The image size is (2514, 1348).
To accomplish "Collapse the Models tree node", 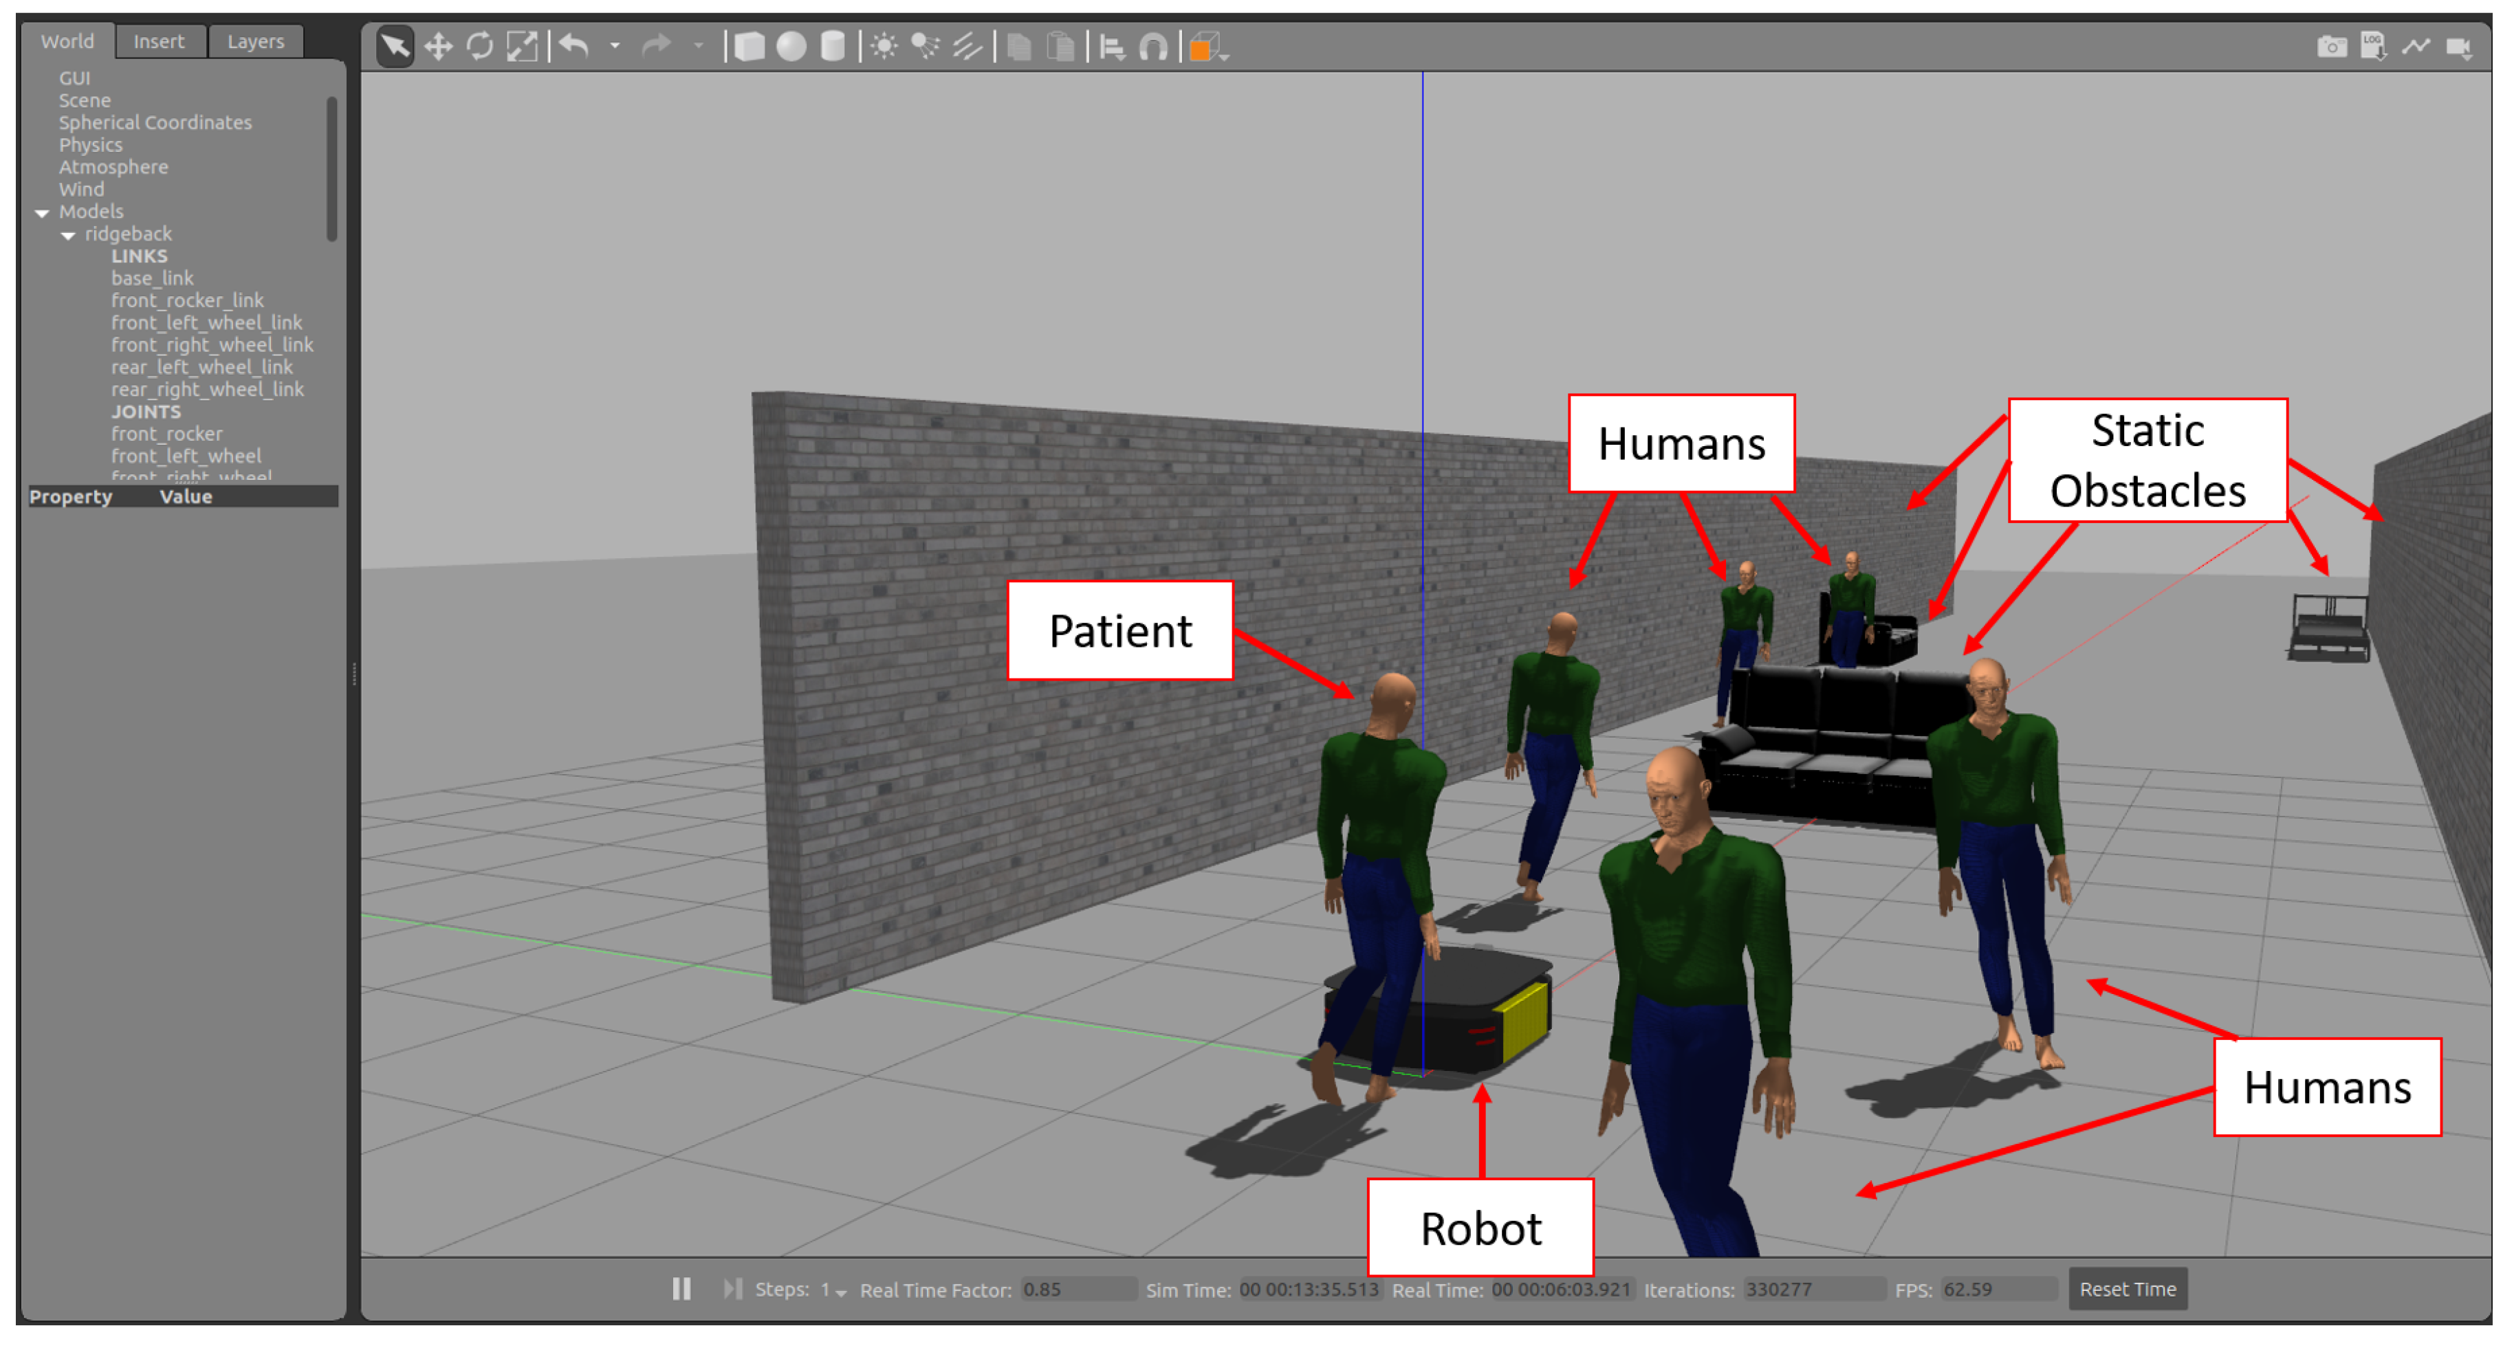I will tap(42, 212).
